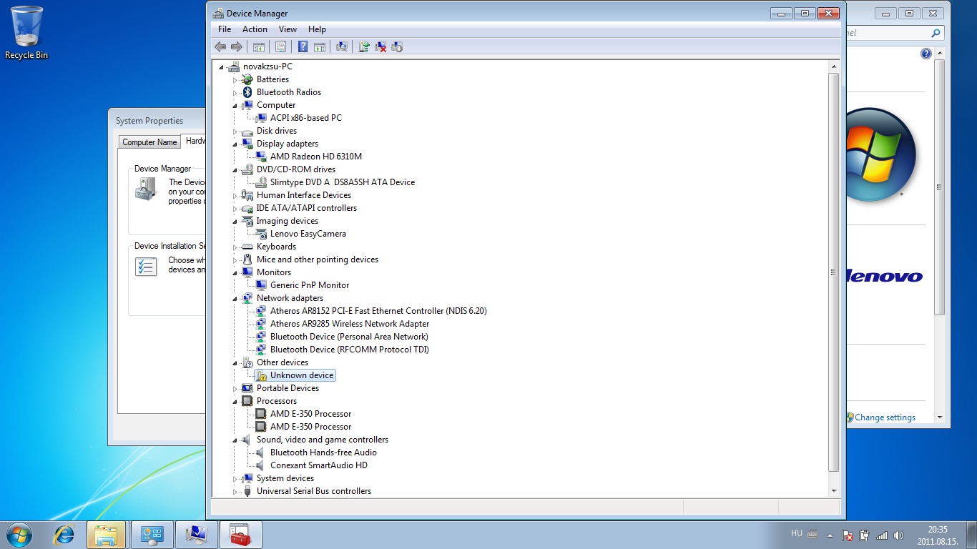The height and width of the screenshot is (549, 977).
Task: Toggle the console tree toolbar icon
Action: click(259, 47)
